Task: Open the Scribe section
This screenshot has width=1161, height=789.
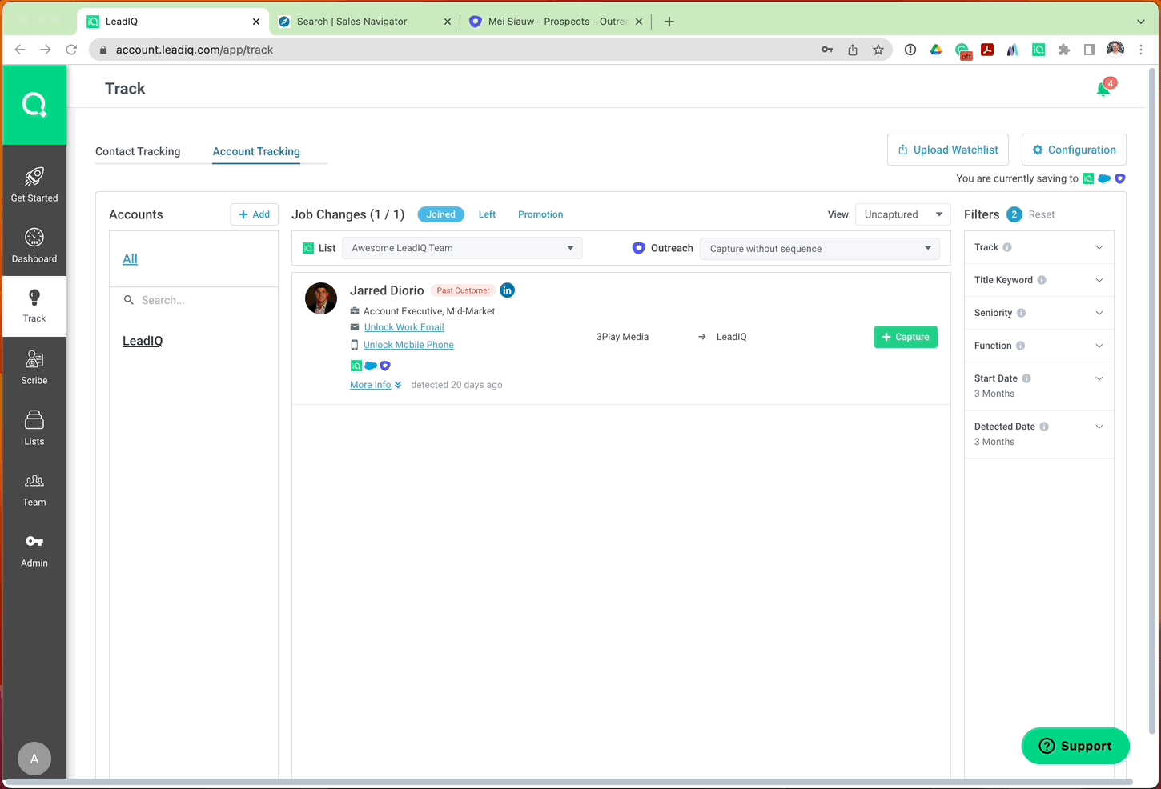Action: [x=34, y=367]
